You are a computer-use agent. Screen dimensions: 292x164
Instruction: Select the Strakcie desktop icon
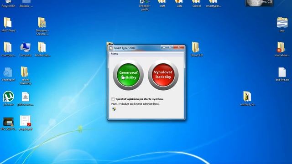pos(26,4)
